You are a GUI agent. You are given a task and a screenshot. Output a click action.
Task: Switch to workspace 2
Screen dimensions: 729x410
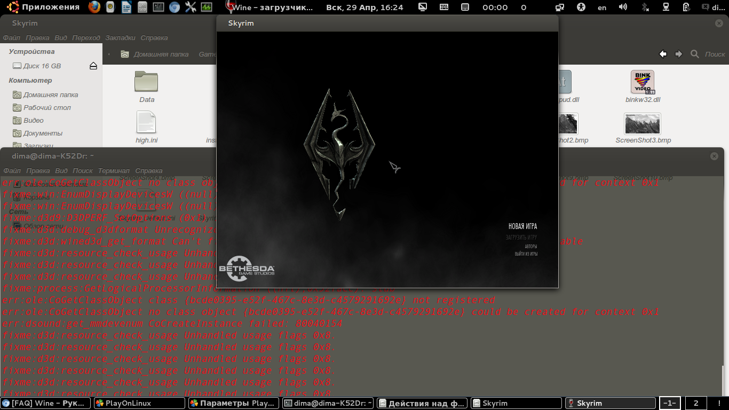[x=695, y=404]
